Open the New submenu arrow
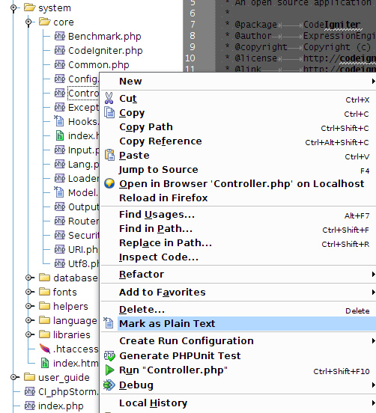Viewport: 376px width, 413px height. pos(373,81)
